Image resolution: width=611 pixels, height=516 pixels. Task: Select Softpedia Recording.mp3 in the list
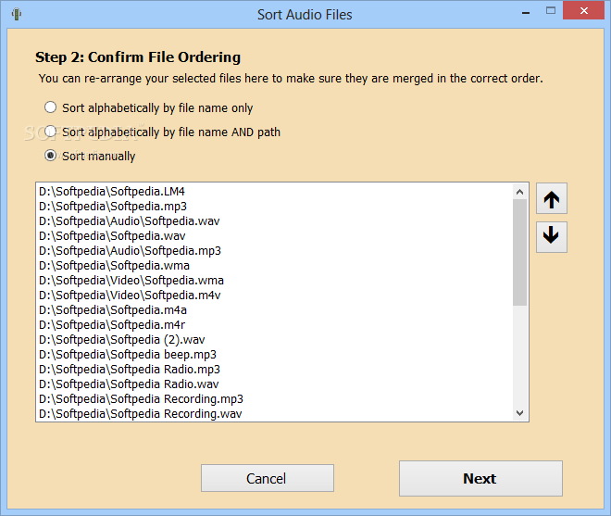point(275,399)
